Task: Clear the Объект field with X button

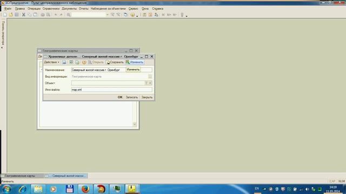Action: 150,83
